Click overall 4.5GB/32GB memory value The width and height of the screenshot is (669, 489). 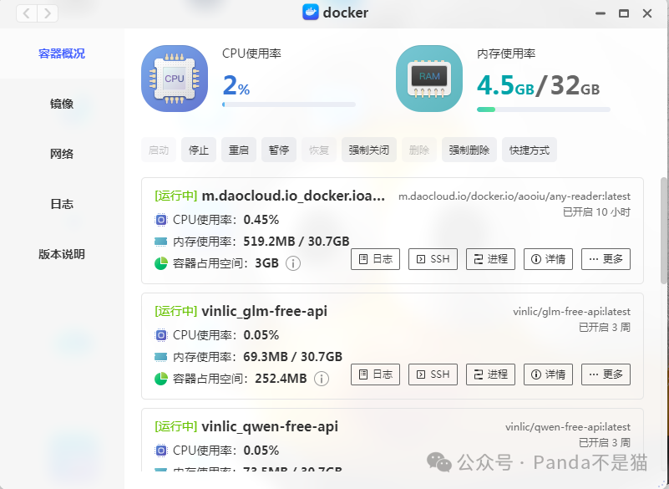[x=539, y=85]
